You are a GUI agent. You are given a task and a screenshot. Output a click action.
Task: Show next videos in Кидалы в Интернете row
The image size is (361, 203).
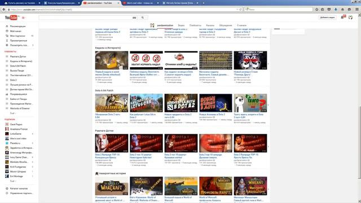[x=268, y=64]
